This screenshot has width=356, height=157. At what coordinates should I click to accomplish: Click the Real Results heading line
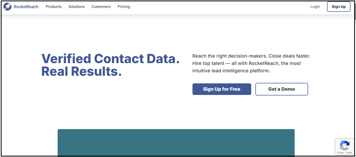tap(81, 71)
